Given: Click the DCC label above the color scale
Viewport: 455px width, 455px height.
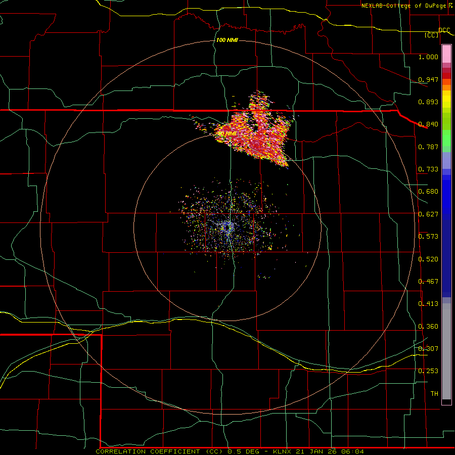Looking at the screenshot, I should click(x=444, y=30).
